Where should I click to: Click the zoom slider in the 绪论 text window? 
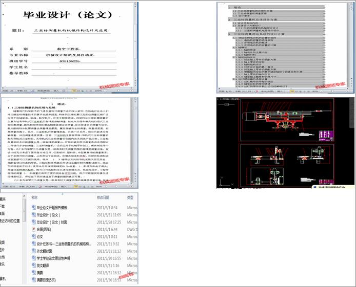[115, 187]
